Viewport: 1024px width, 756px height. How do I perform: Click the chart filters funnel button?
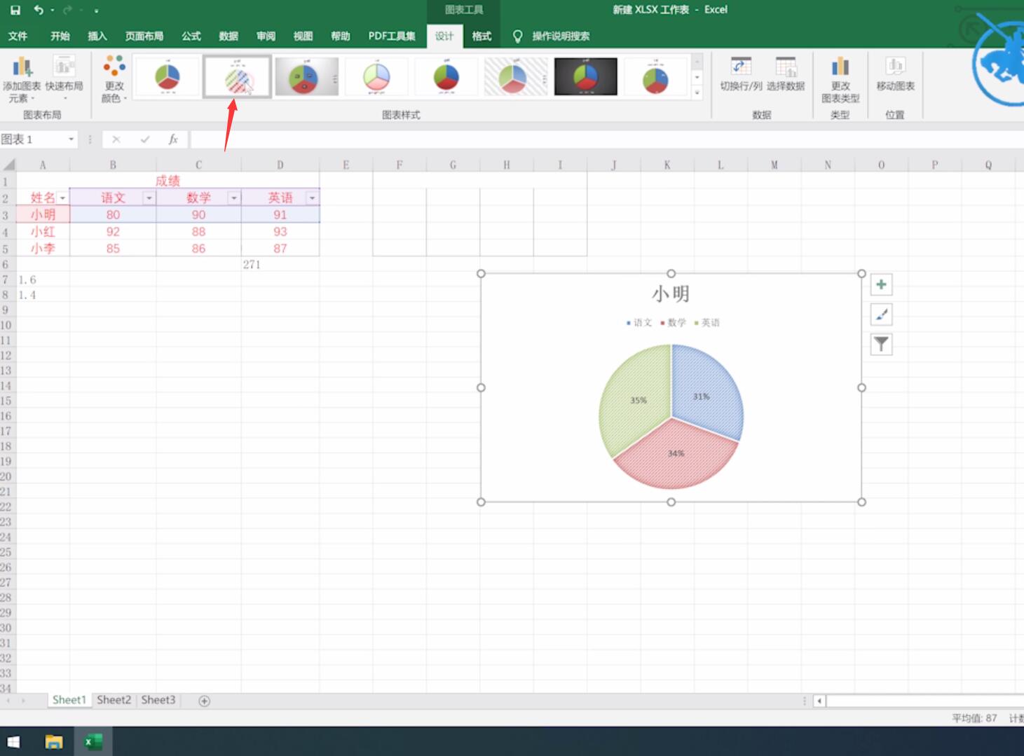[x=881, y=344]
